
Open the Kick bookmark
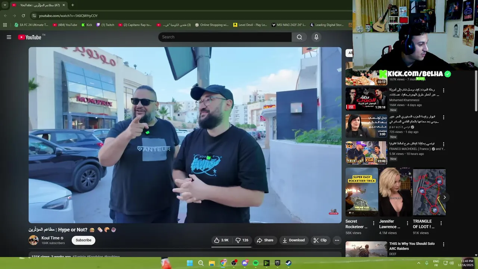tap(87, 25)
